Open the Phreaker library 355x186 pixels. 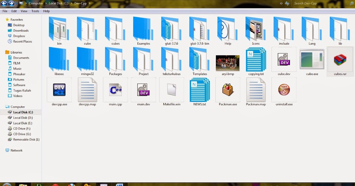(19, 74)
